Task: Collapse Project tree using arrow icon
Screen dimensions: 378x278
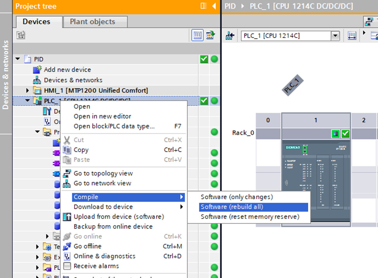Action: [214, 6]
